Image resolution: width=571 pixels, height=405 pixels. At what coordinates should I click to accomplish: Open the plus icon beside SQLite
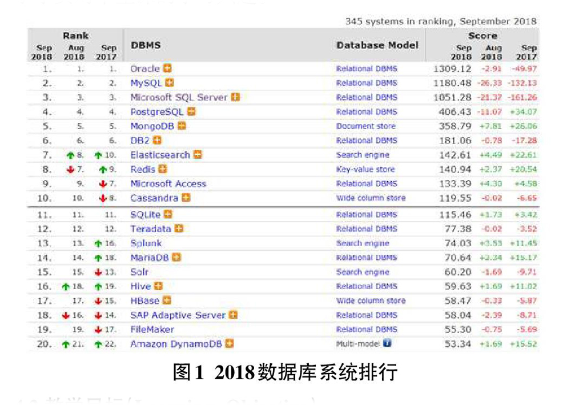point(167,215)
